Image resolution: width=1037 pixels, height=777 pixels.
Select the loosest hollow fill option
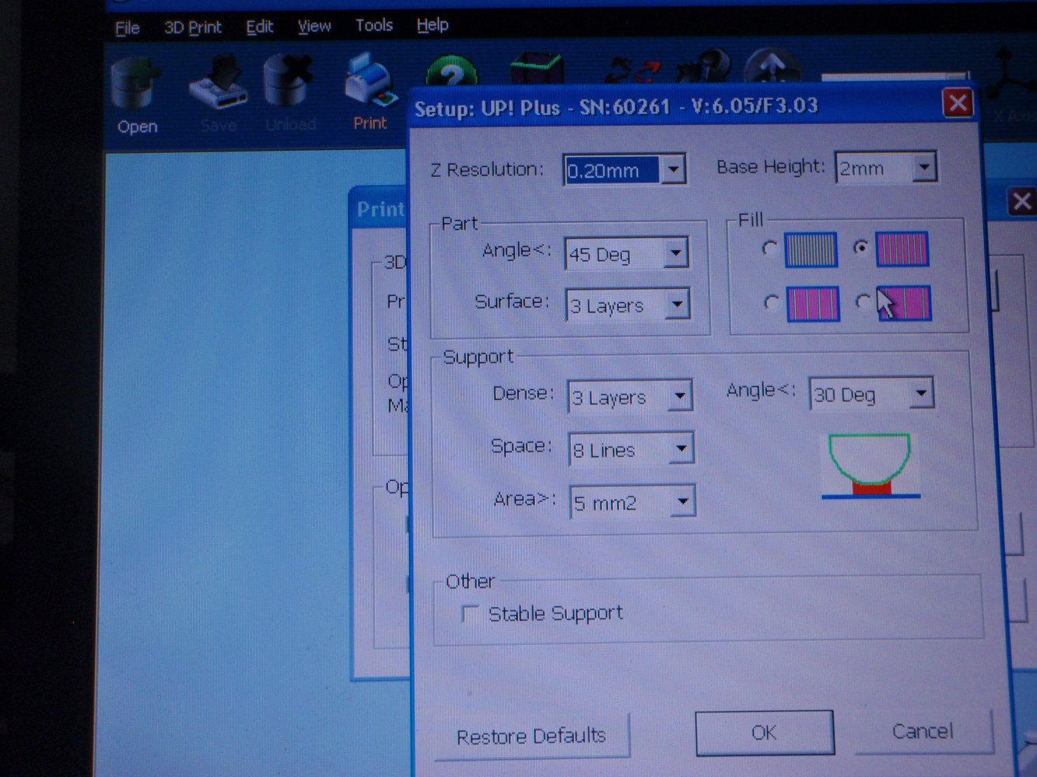coord(904,303)
